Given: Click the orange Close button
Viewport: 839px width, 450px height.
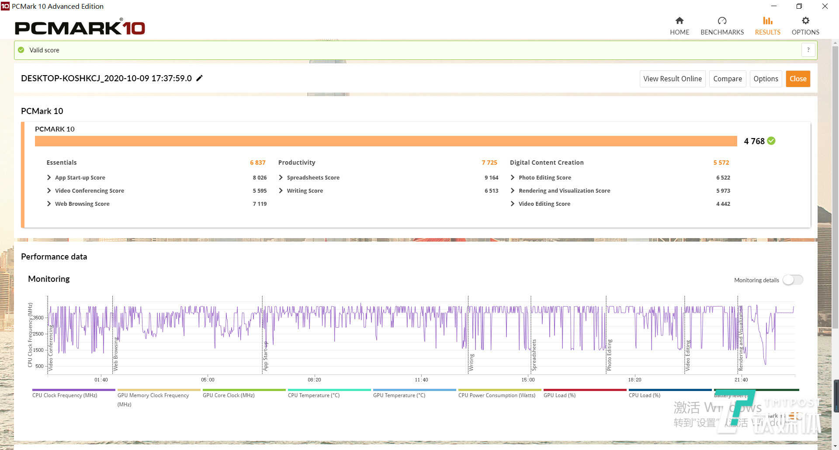Looking at the screenshot, I should [798, 79].
